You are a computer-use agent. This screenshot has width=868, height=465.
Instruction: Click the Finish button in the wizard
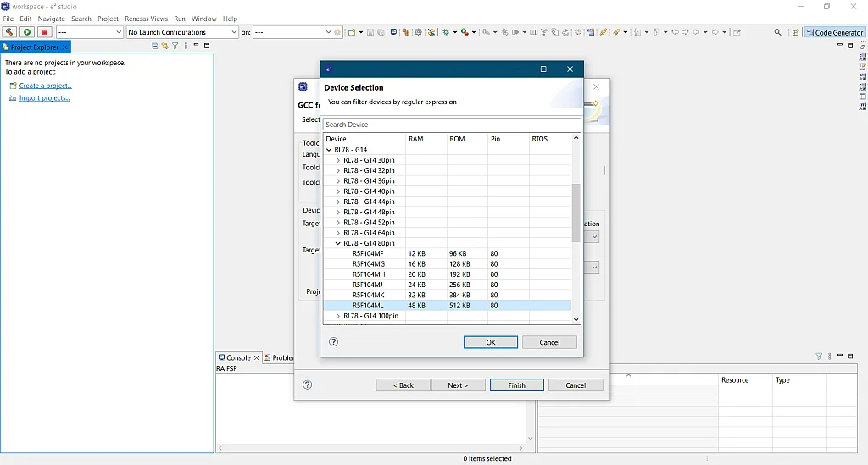516,385
